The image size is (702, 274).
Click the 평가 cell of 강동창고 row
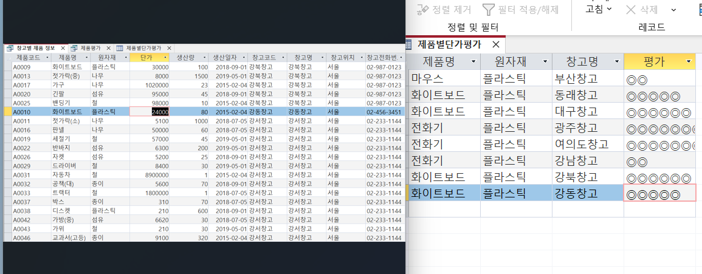click(659, 193)
